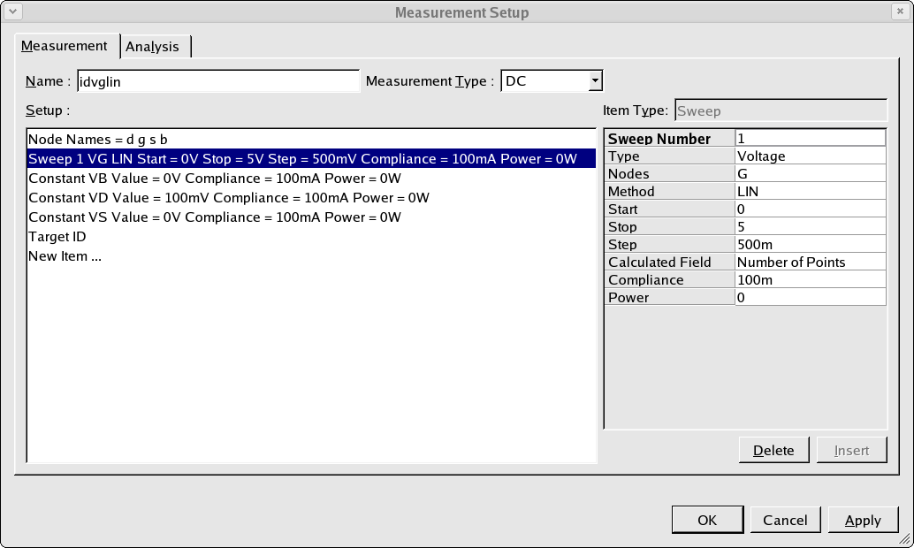Click the Nodes value cell G
The height and width of the screenshot is (548, 914).
click(811, 174)
